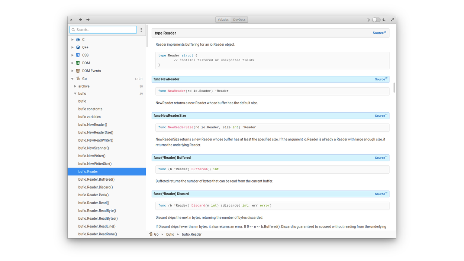Click the magnifier icon in the search field

(x=73, y=29)
